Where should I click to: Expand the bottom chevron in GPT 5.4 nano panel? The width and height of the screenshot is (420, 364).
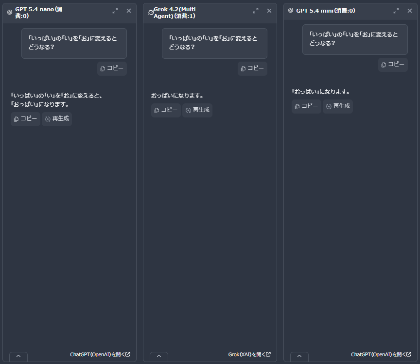[18, 356]
